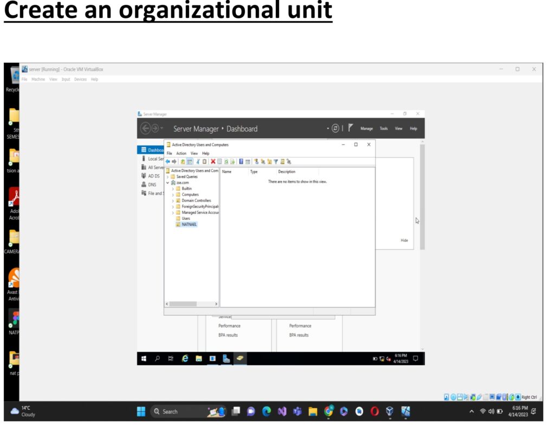Click Server Manager notifications flag icon
This screenshot has height=427, width=555.
pos(351,128)
